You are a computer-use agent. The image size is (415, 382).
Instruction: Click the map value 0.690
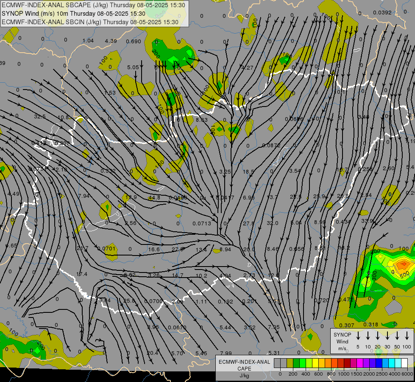pyautogui.click(x=134, y=41)
